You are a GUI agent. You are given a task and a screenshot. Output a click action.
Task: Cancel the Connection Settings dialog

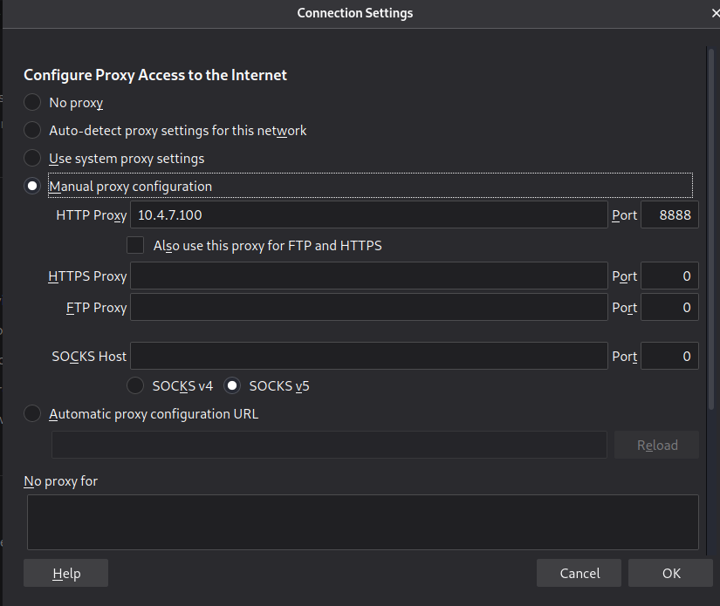tap(579, 573)
